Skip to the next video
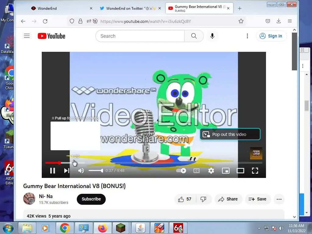312x234 pixels. (x=67, y=171)
